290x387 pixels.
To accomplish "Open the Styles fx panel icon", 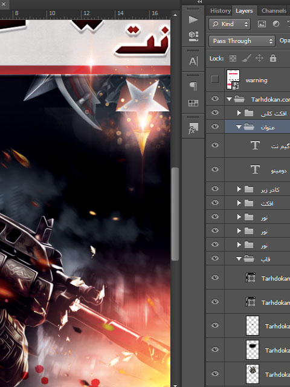I will [193, 128].
